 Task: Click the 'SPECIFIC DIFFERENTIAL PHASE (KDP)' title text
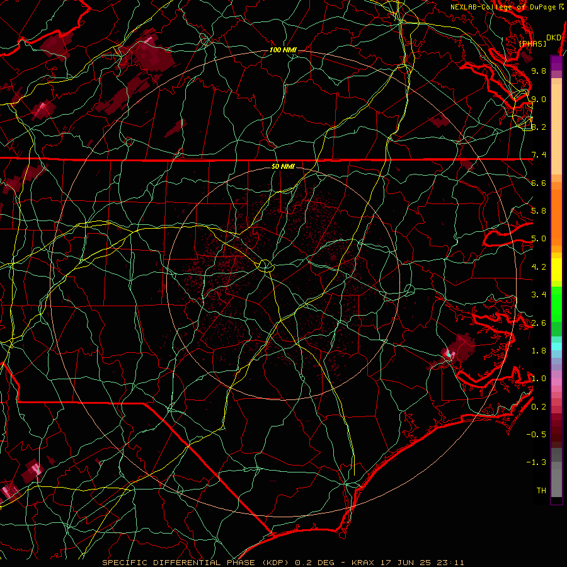coord(197,563)
